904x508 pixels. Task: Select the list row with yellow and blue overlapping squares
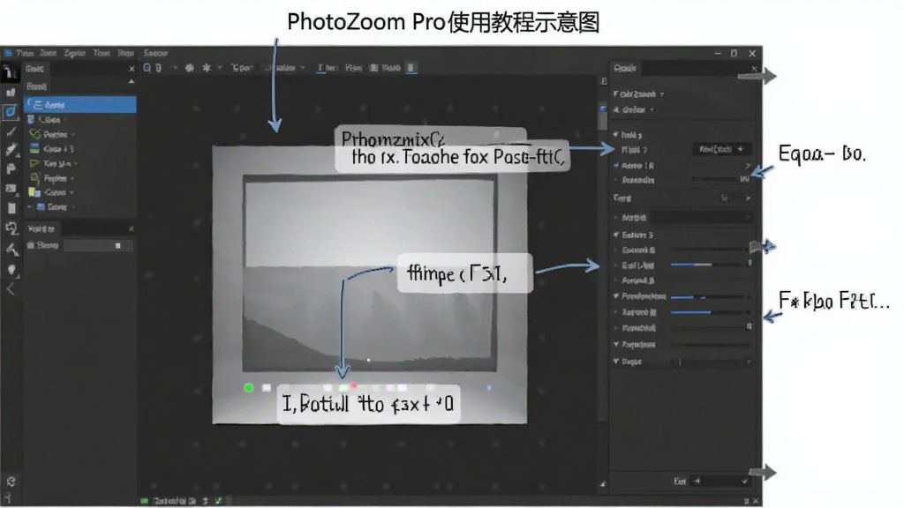pos(80,192)
